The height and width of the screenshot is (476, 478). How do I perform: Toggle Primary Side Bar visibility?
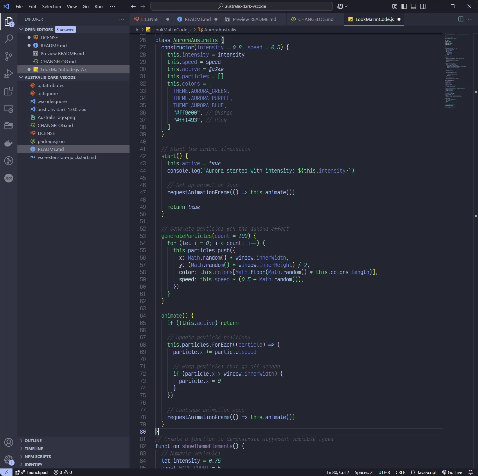point(404,6)
